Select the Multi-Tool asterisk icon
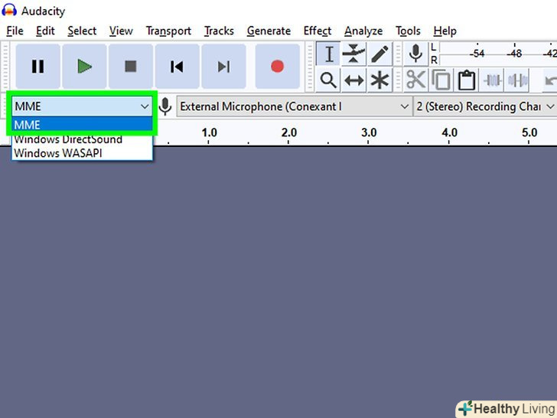 pos(379,80)
